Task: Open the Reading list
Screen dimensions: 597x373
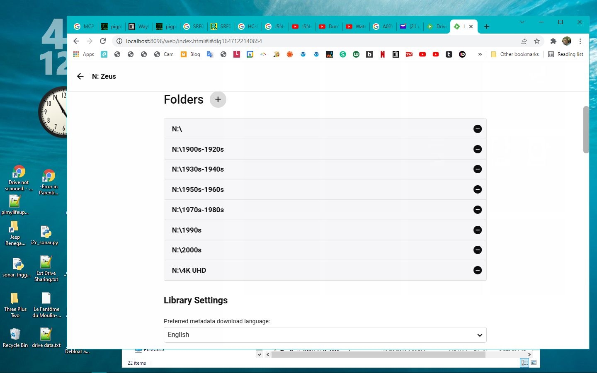Action: [x=565, y=54]
